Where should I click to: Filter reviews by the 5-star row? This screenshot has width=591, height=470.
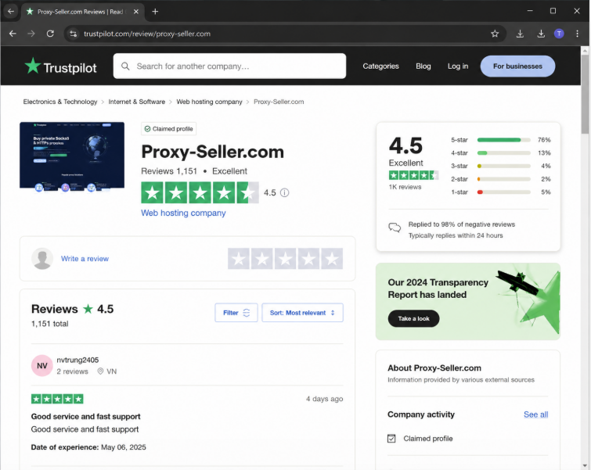(x=500, y=140)
